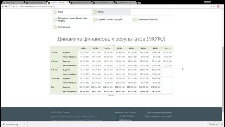Image resolution: width=225 pixels, height=127 pixels.
Task: Go back with the browser back arrow
Action: tap(3, 6)
